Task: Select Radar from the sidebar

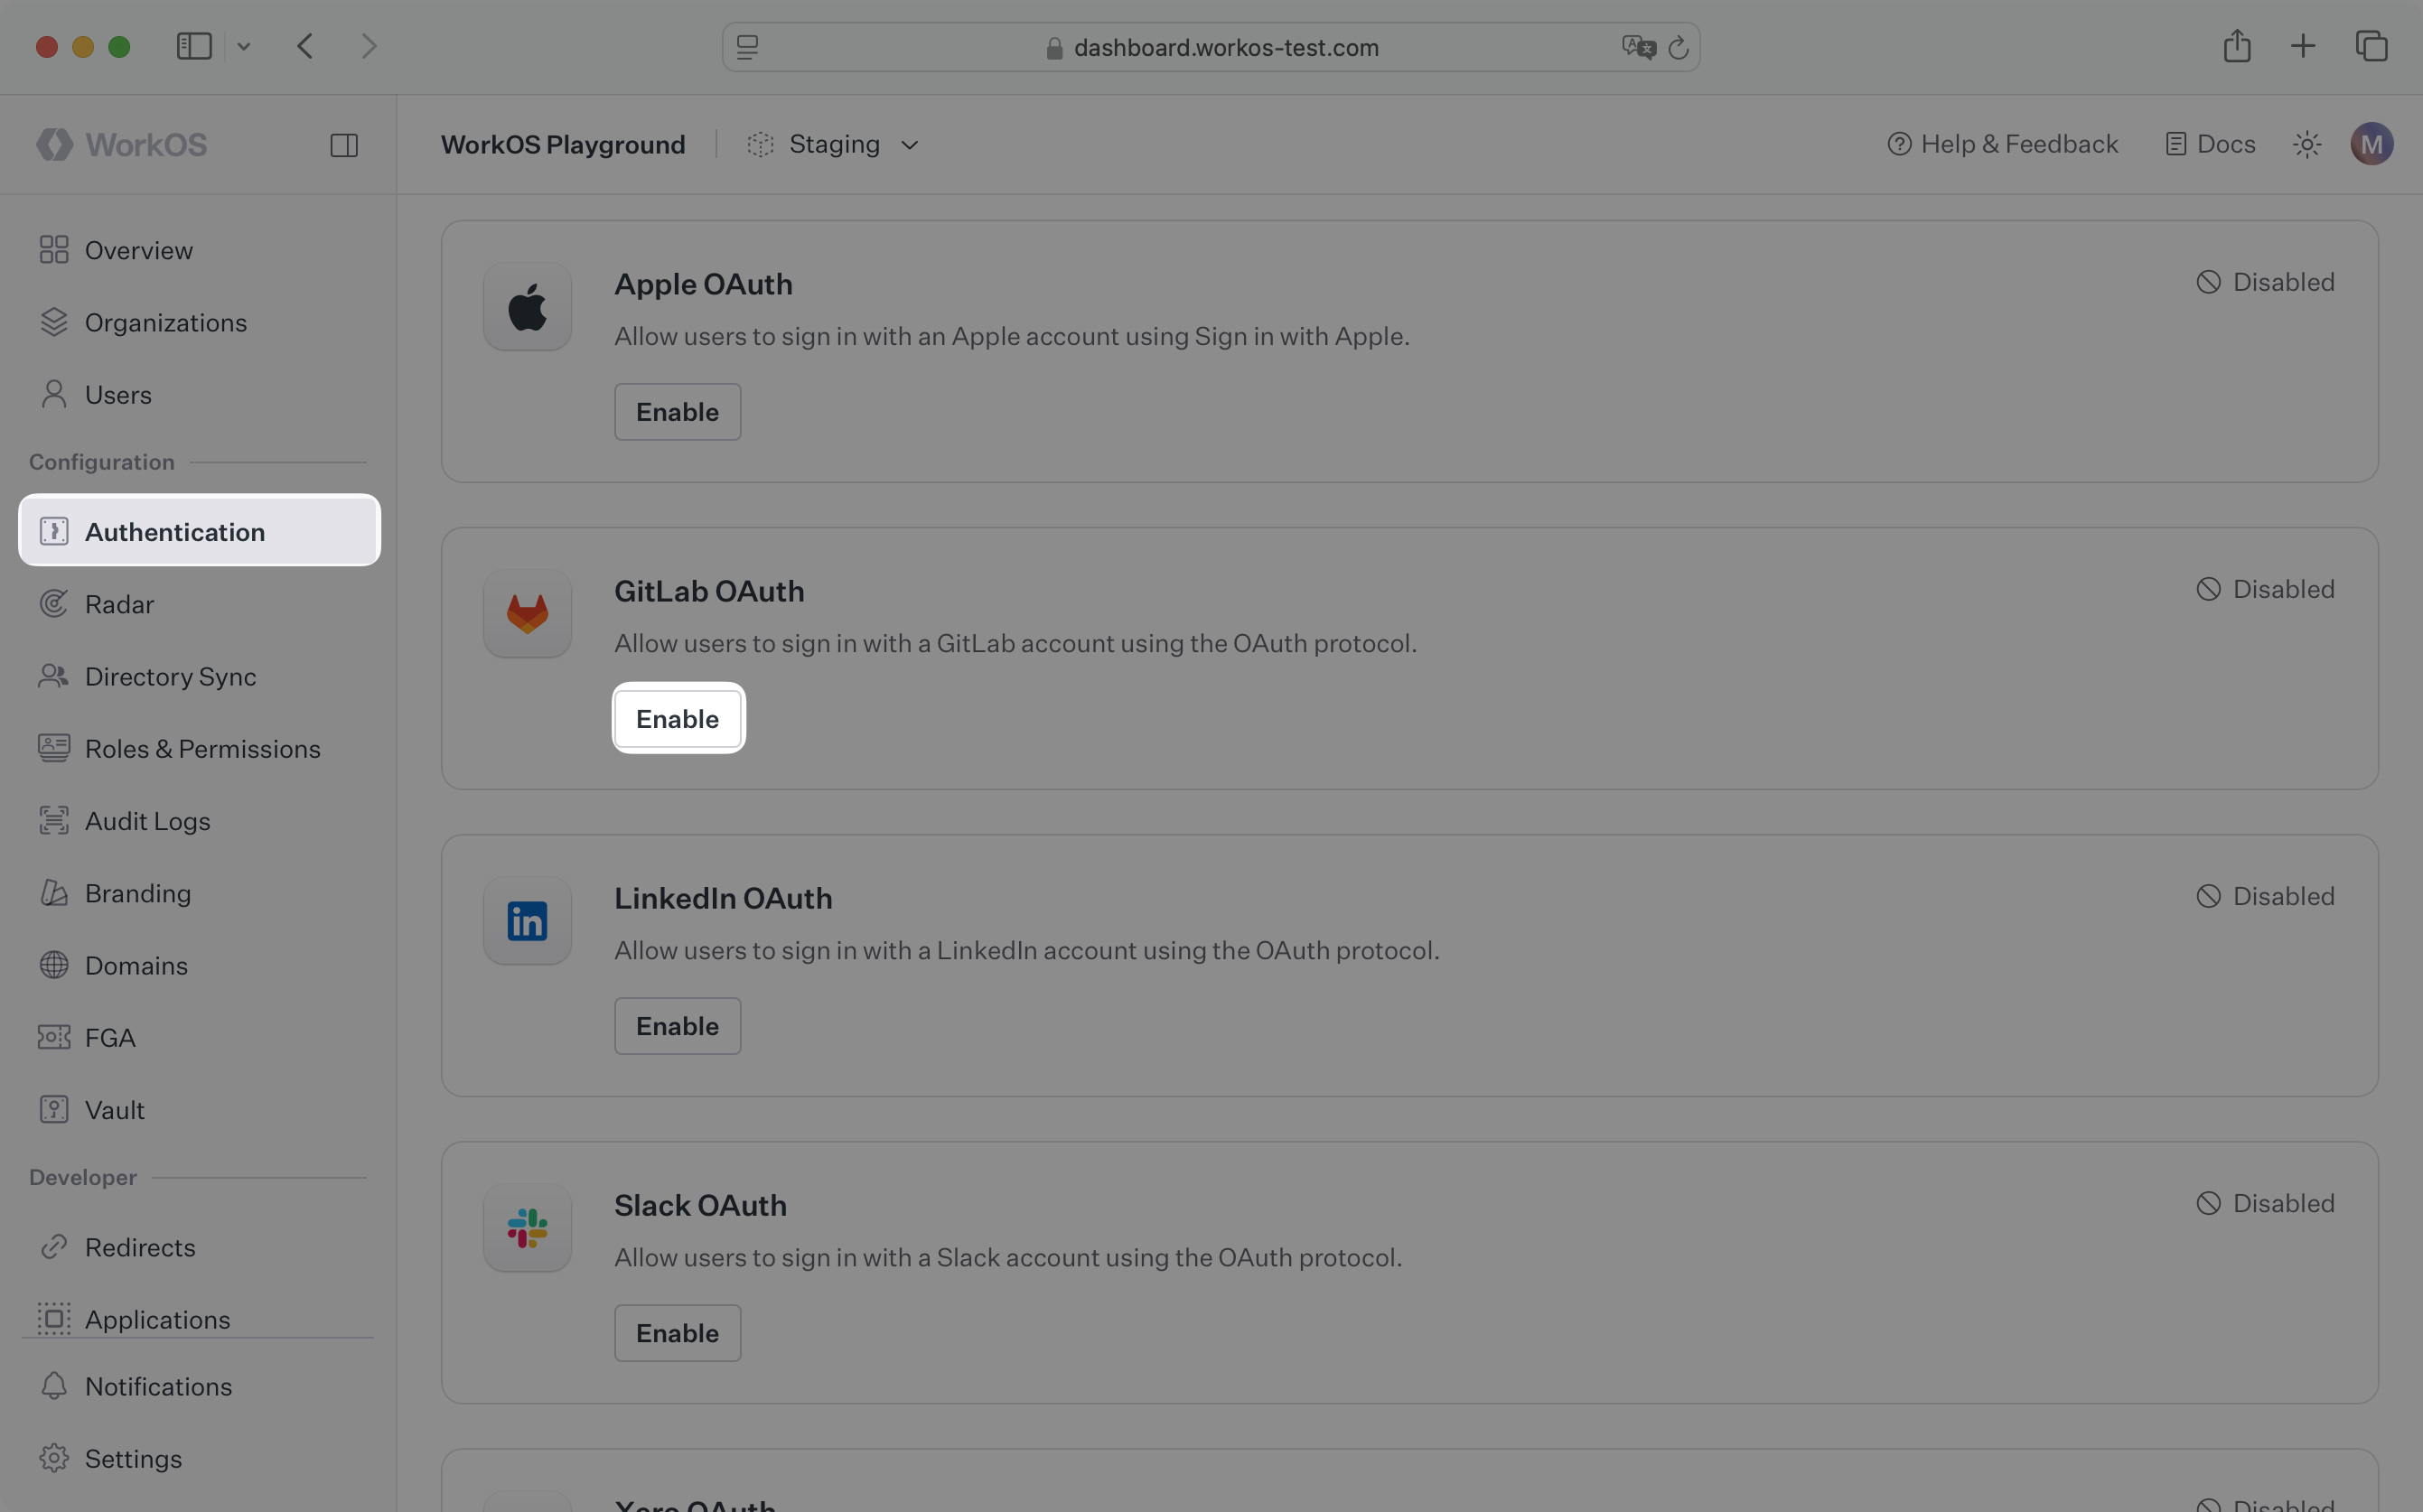Action: pos(119,604)
